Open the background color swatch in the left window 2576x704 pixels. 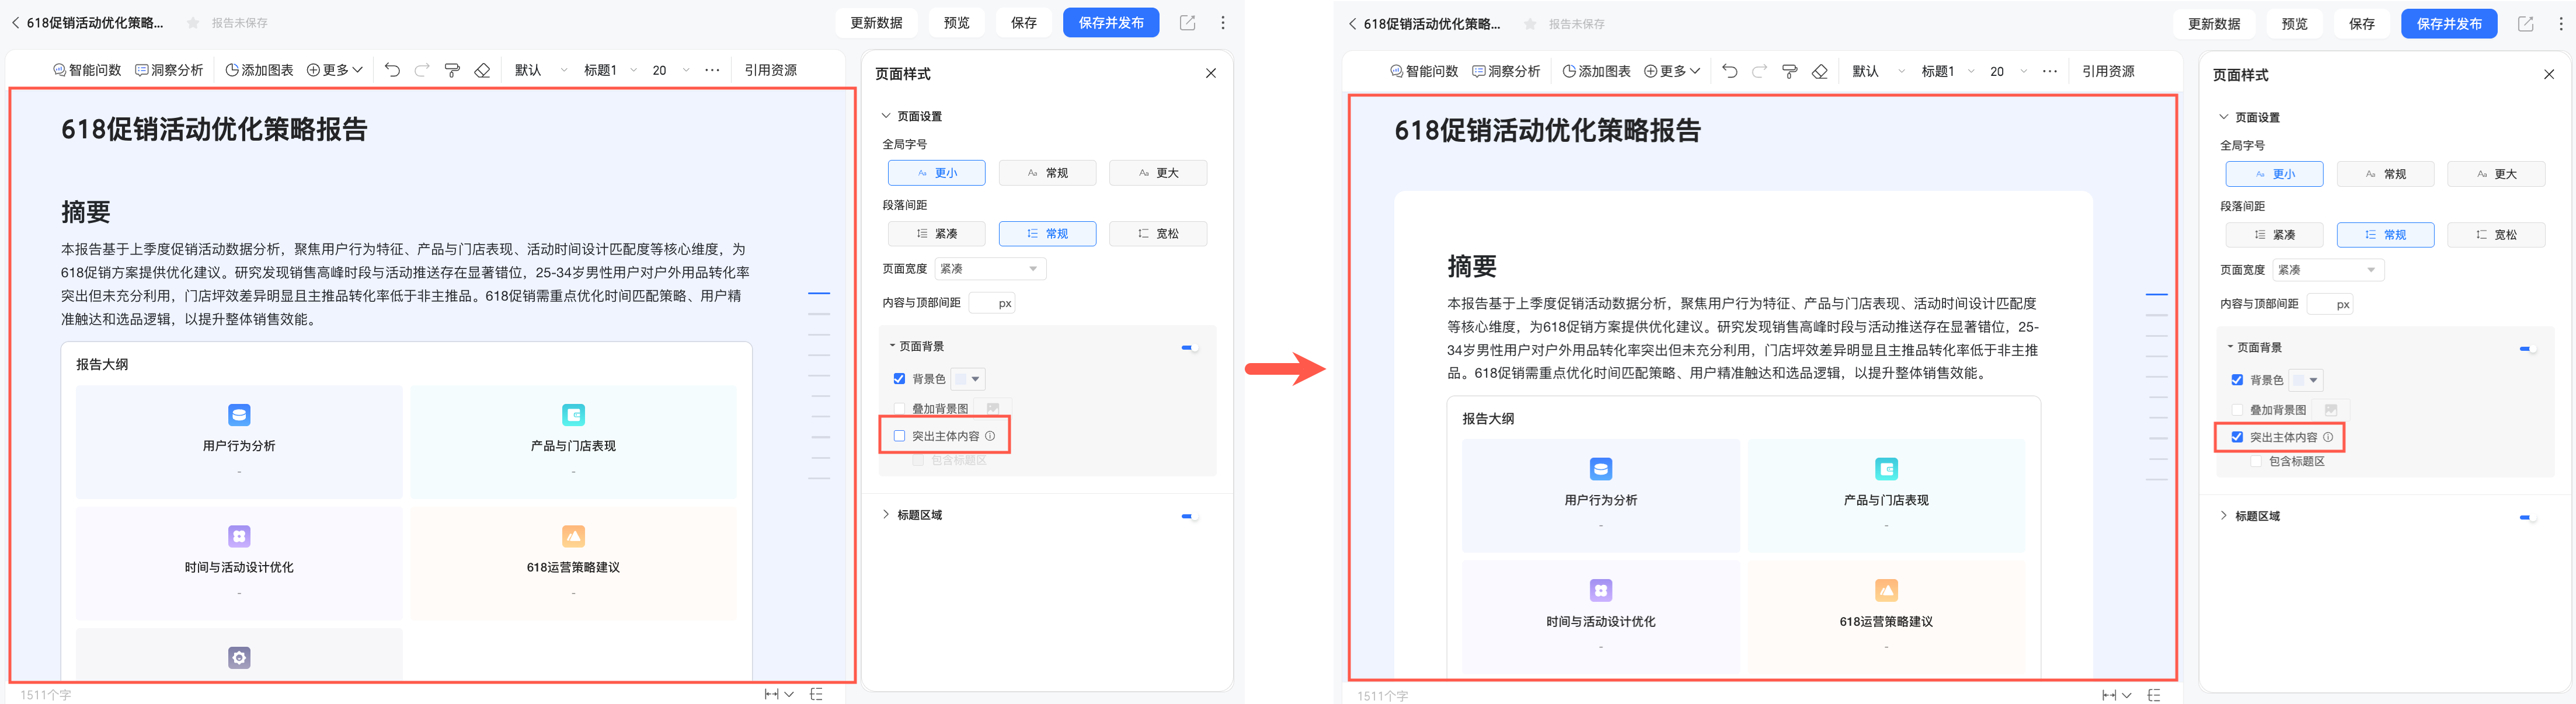pyautogui.click(x=967, y=379)
